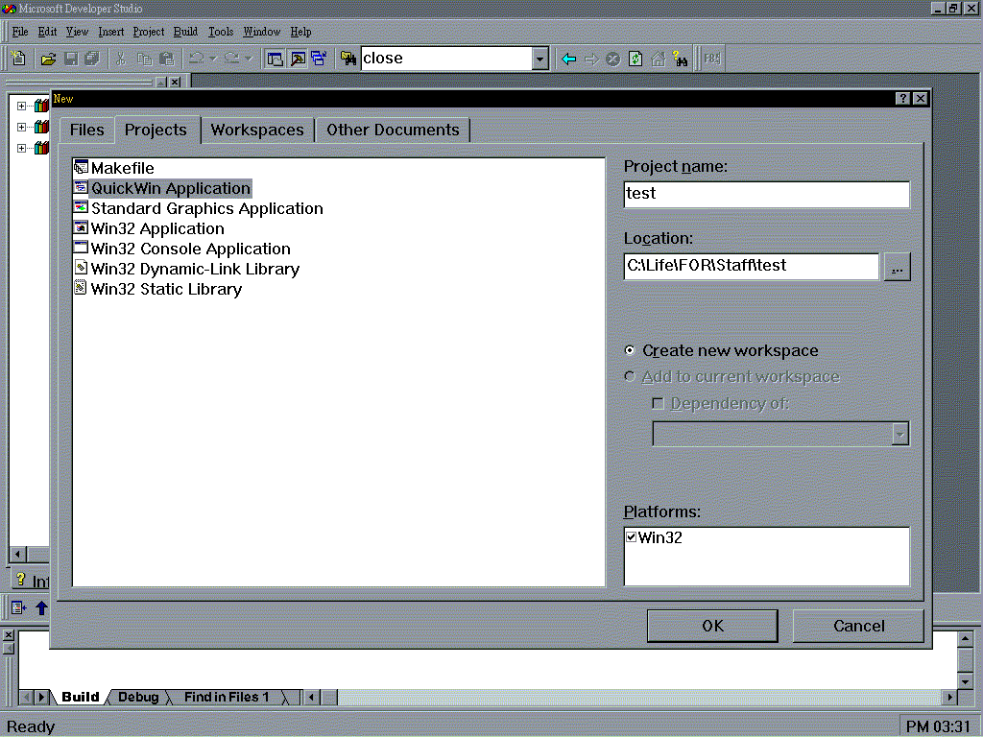The image size is (983, 737).
Task: Click the Cut scissors icon
Action: coord(121,59)
